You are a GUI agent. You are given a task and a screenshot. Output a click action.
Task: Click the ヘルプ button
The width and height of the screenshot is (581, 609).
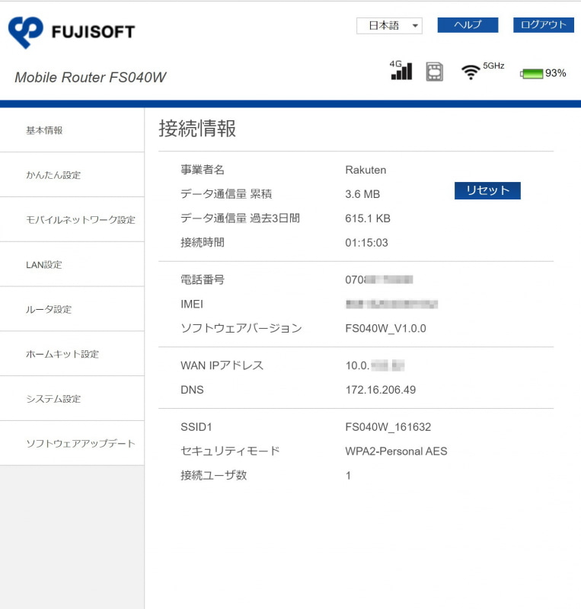click(x=468, y=25)
